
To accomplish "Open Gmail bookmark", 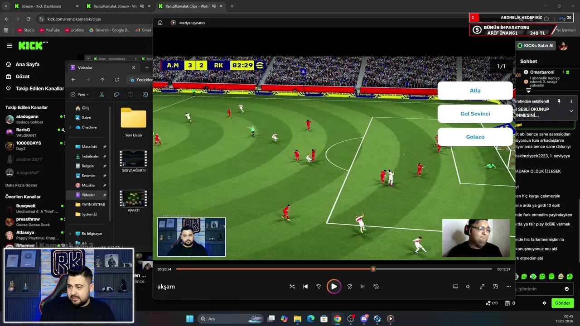I will 143,30.
